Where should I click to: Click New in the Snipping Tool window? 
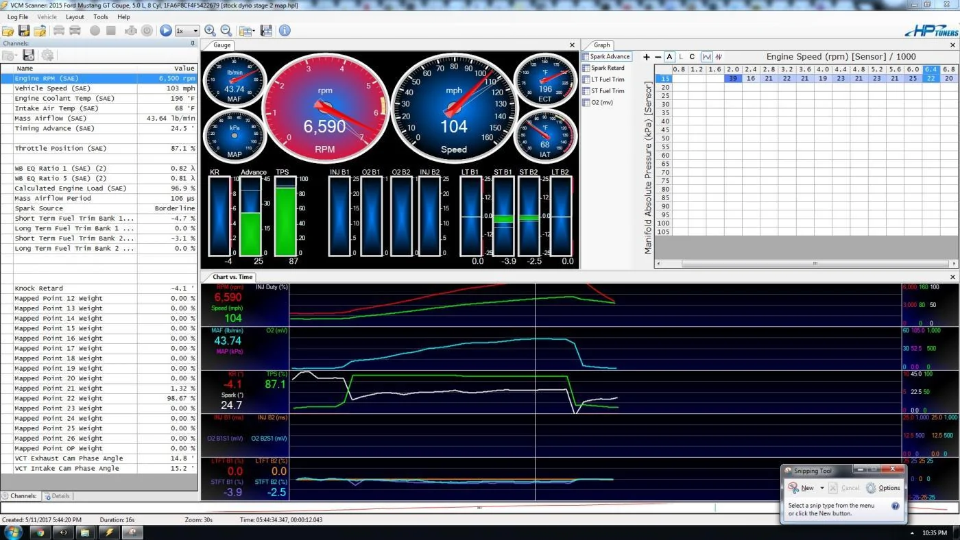pos(802,488)
